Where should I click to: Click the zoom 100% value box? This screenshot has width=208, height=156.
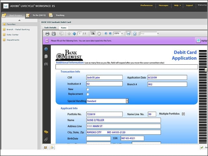pos(117,33)
